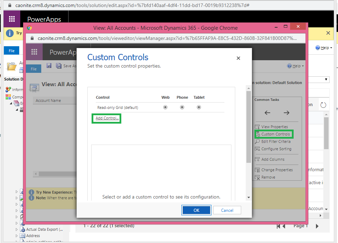Click Remove in Common Tasks
Screen dimensions: 338x243
[x=268, y=177]
